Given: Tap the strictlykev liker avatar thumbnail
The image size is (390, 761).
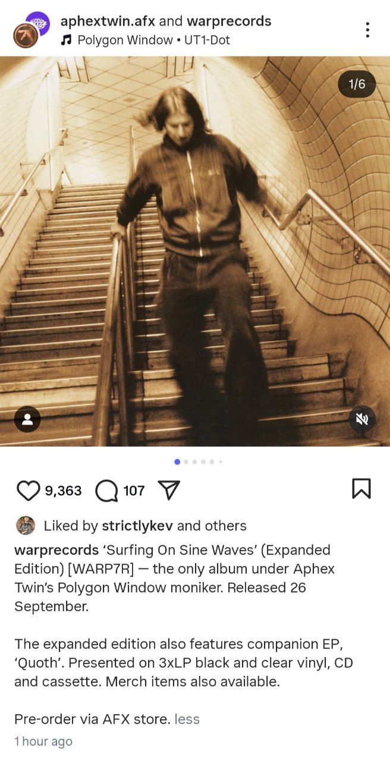Looking at the screenshot, I should click(x=25, y=526).
